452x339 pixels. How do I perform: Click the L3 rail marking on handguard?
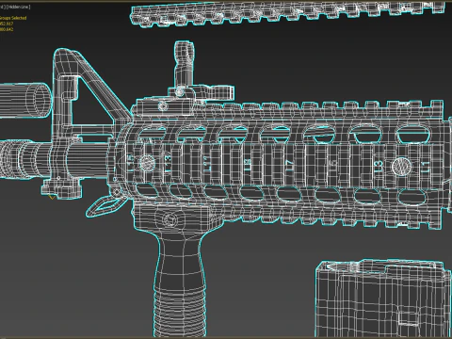point(379,166)
